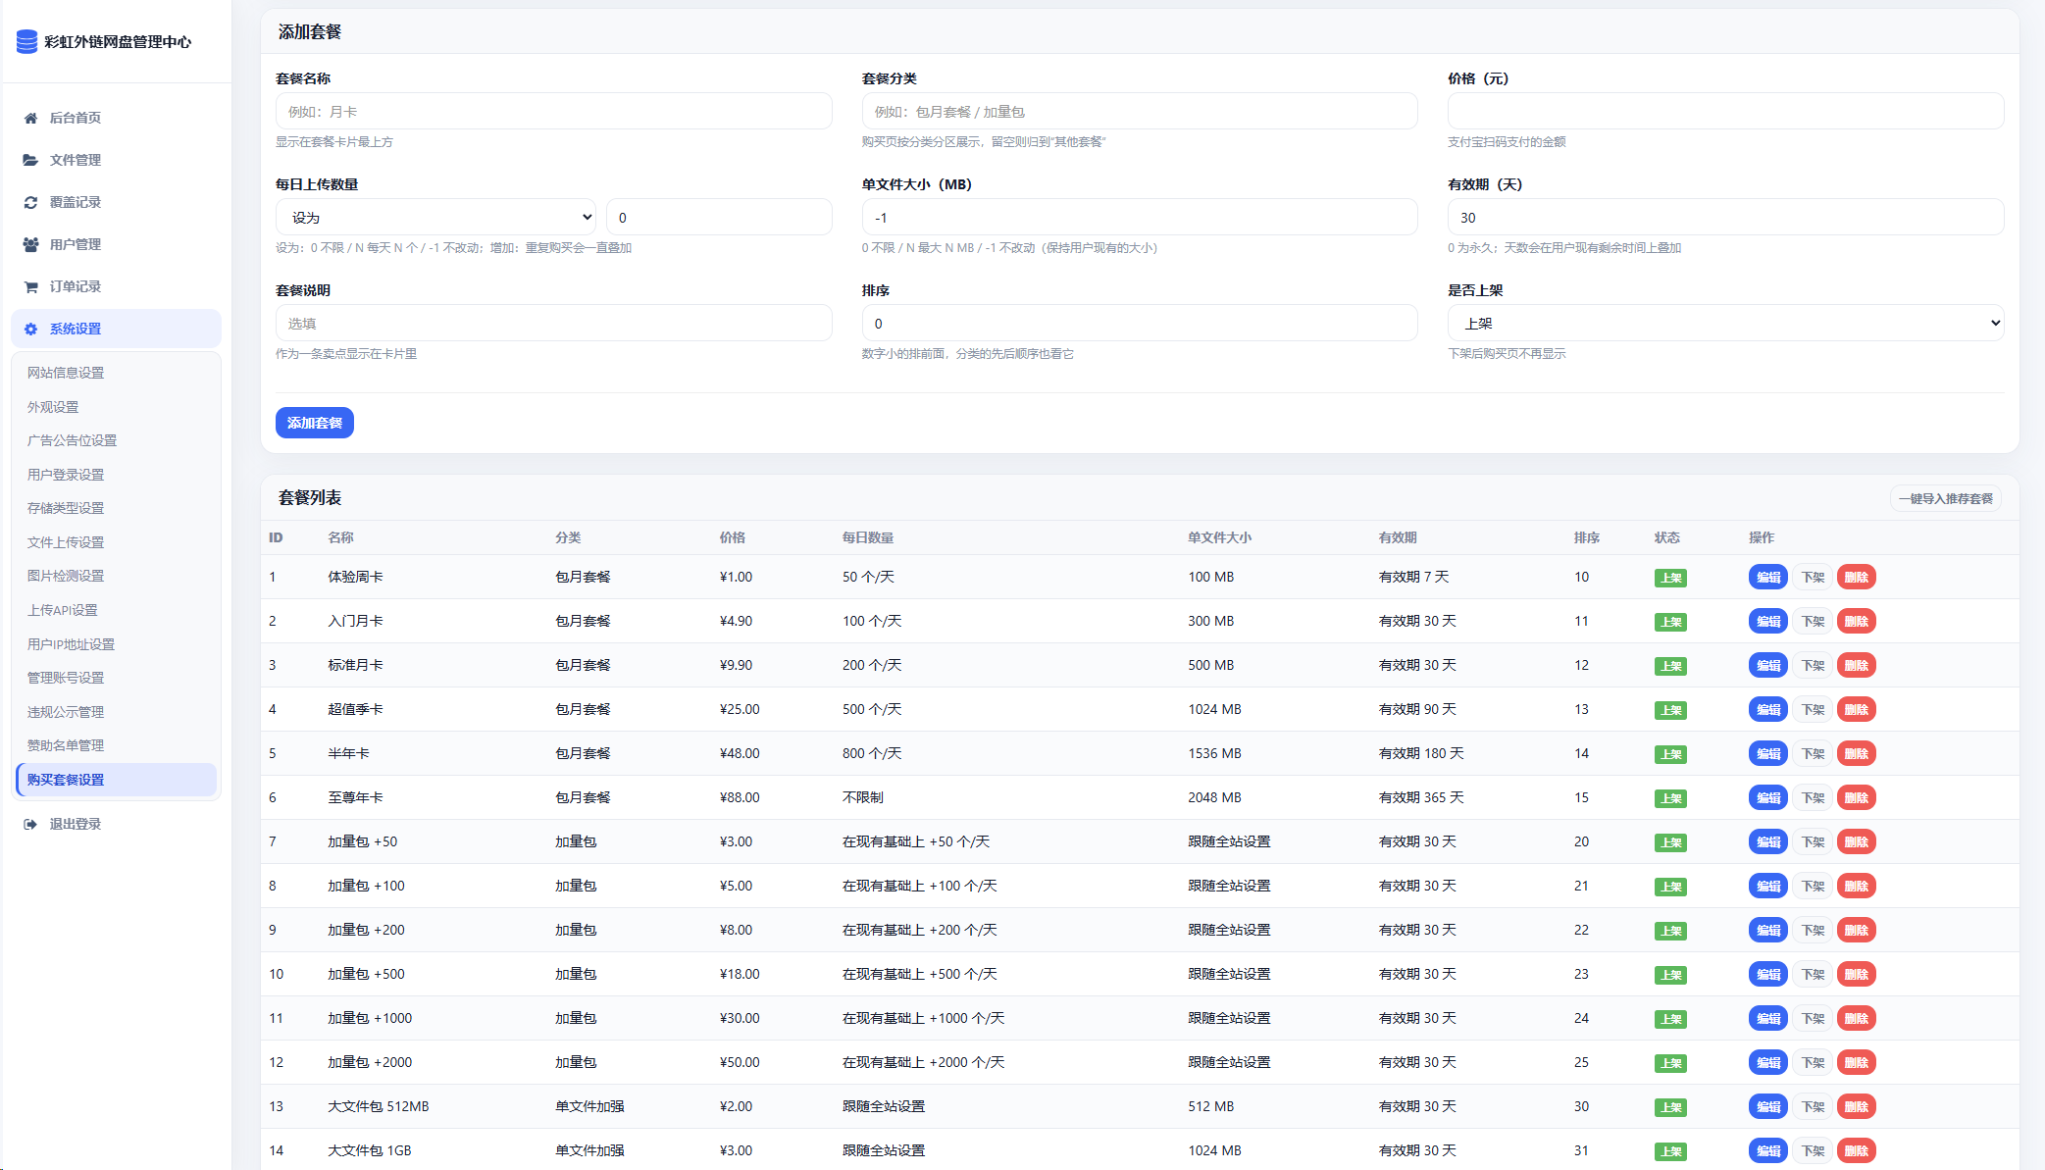Click the 有效期（天） input field
2045x1170 pixels.
coord(1725,217)
